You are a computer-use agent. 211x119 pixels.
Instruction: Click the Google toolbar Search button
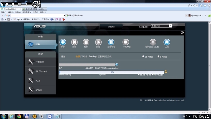(69, 16)
